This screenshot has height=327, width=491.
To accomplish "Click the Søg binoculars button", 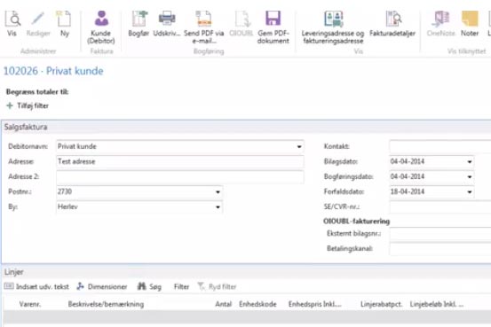I will [149, 286].
